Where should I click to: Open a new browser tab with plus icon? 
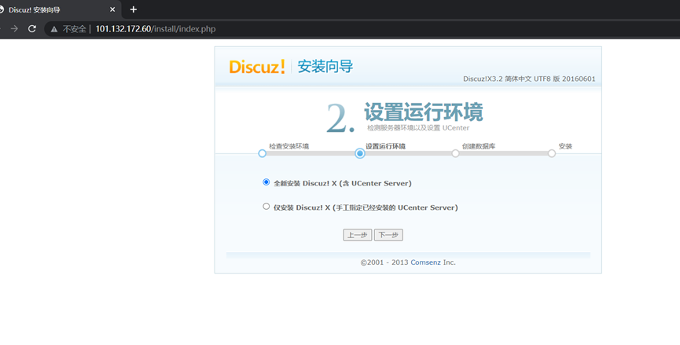coord(134,9)
